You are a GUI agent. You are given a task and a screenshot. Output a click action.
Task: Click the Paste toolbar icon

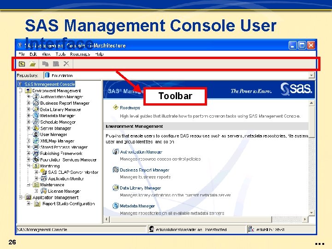[56, 64]
